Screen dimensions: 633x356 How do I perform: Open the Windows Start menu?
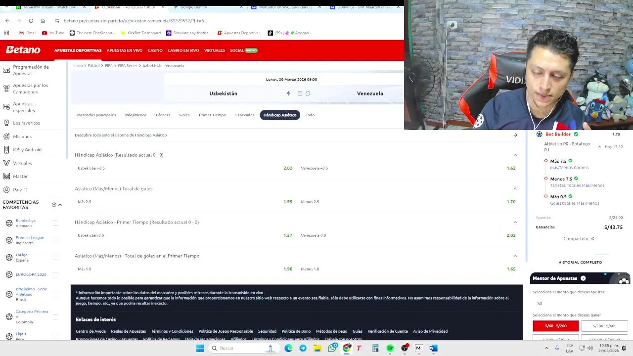click(x=200, y=348)
